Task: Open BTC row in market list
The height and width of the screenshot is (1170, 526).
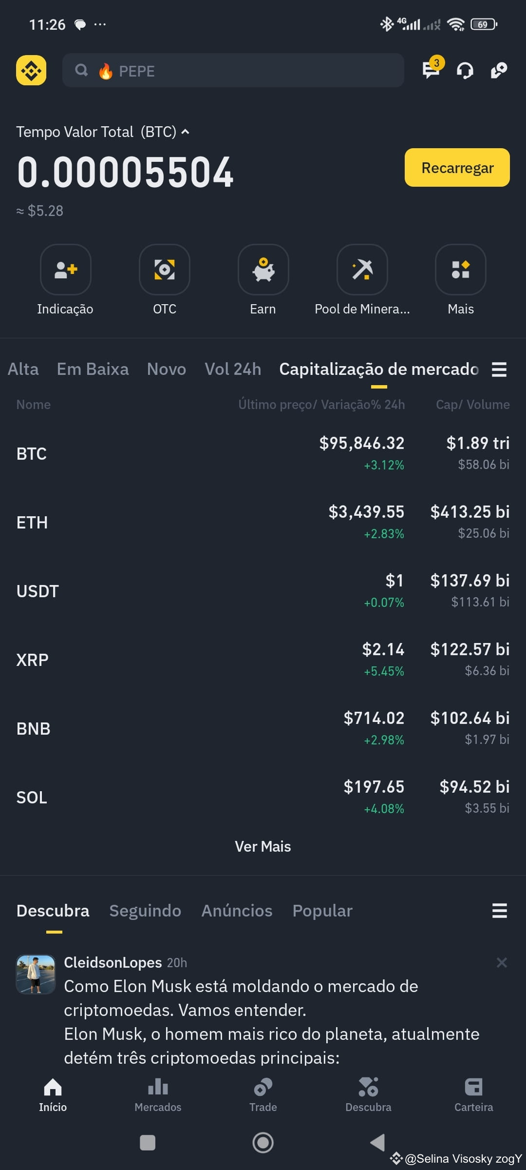Action: point(263,454)
